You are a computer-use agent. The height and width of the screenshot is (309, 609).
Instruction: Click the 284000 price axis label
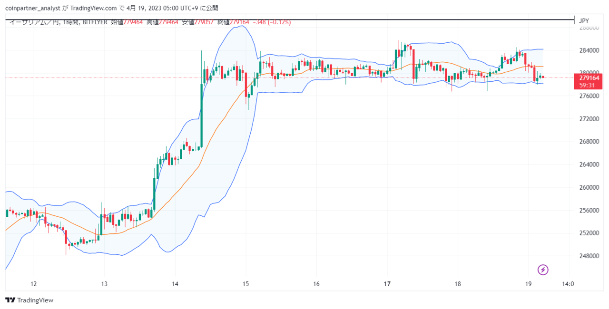click(589, 50)
